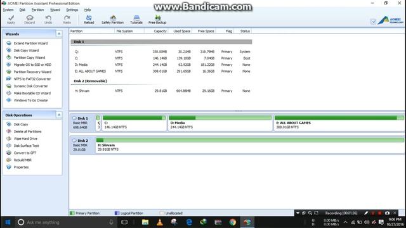Click the Redo arrow icon
This screenshot has height=228, width=406.
click(x=67, y=20)
